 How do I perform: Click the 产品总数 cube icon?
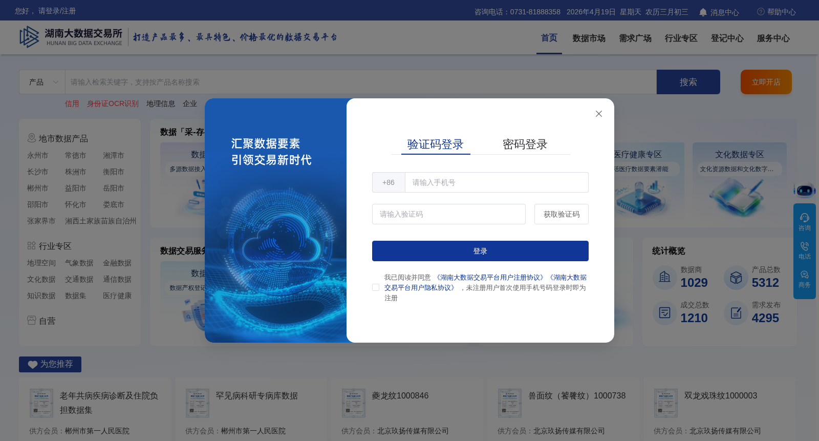[x=736, y=277]
